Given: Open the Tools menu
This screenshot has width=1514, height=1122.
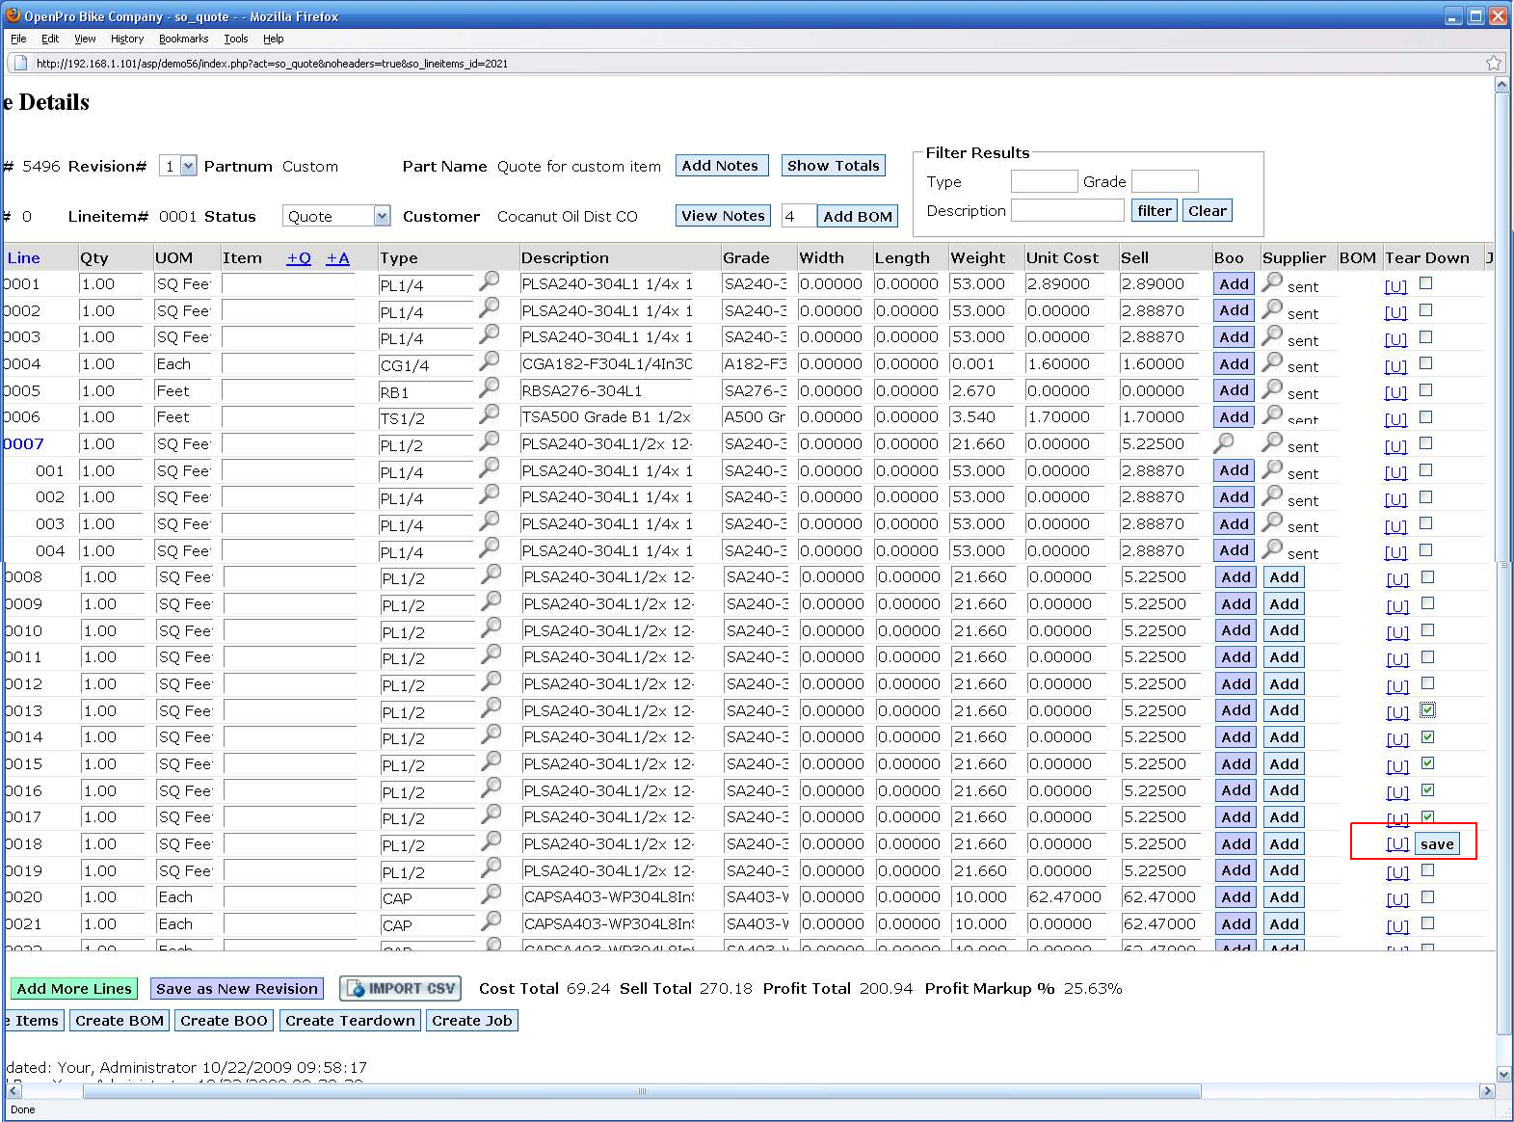Looking at the screenshot, I should pos(236,39).
